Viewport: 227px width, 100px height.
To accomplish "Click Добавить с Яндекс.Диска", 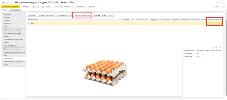I will pos(103,15).
